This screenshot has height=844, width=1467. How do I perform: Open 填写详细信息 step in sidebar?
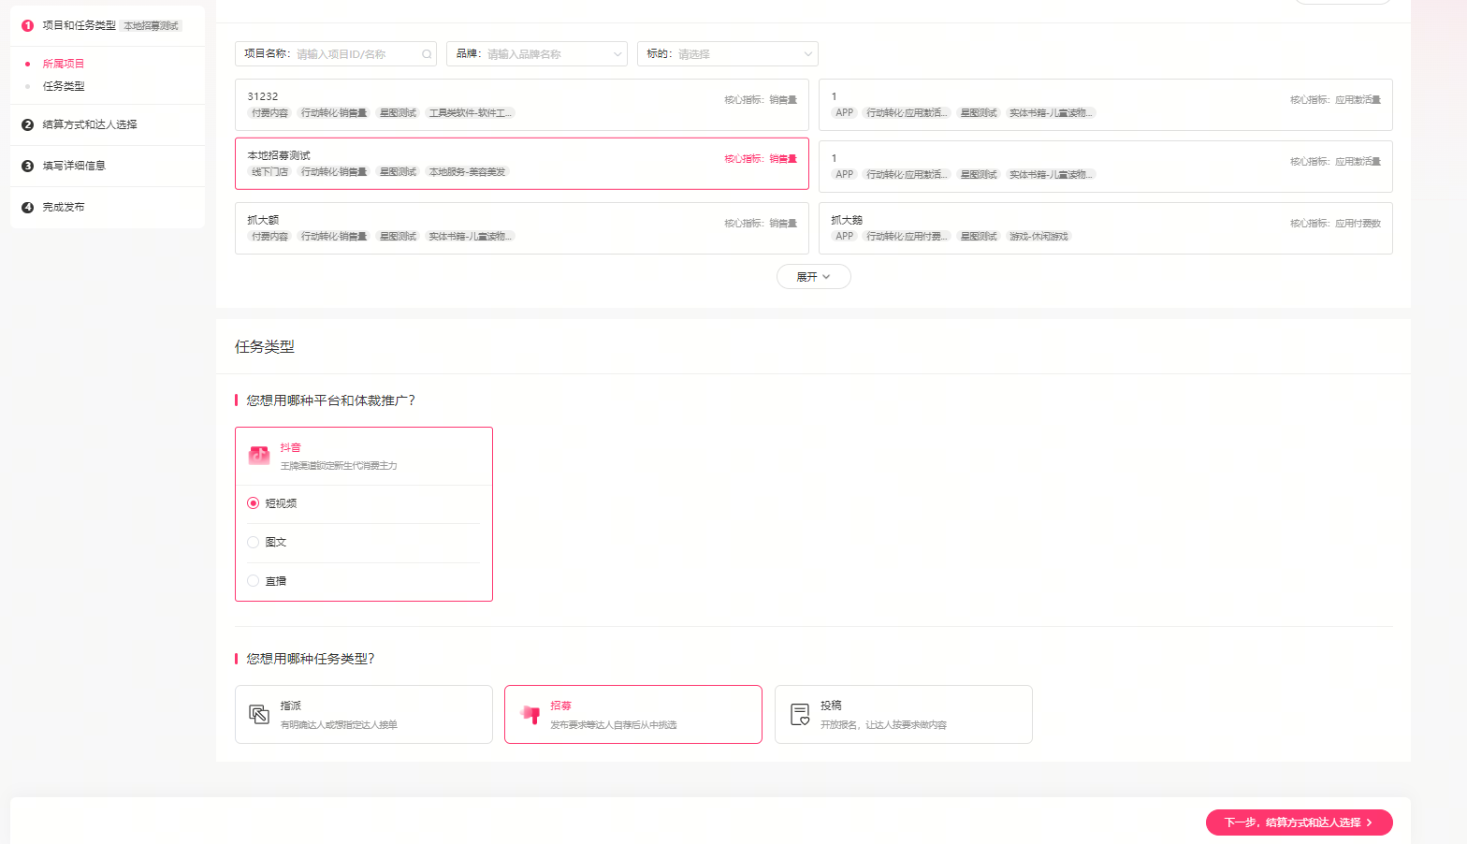click(74, 166)
